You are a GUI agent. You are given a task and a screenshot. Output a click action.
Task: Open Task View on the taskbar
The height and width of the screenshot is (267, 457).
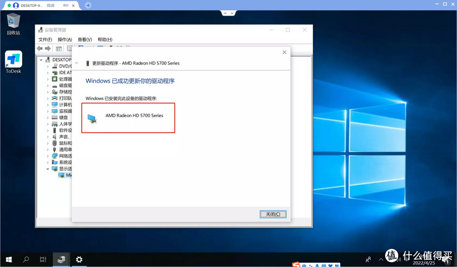coord(43,259)
